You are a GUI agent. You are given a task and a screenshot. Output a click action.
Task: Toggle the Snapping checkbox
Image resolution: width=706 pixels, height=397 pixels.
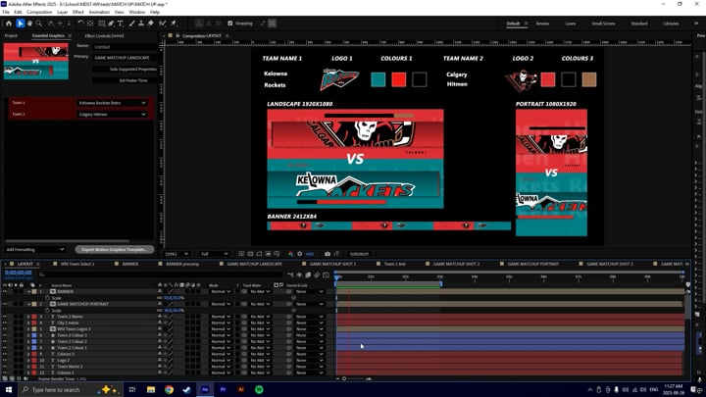(230, 24)
